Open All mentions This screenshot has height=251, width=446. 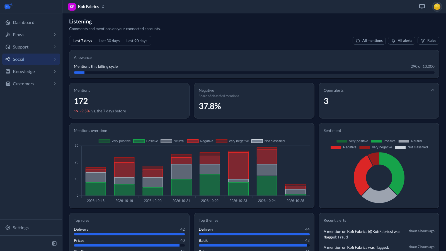pos(369,41)
